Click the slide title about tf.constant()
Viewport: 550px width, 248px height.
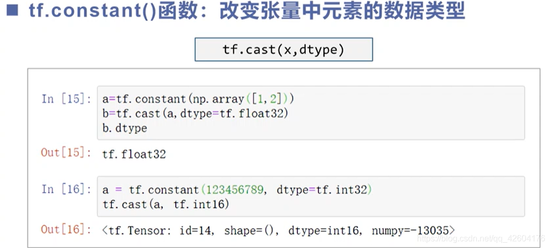coord(247,12)
